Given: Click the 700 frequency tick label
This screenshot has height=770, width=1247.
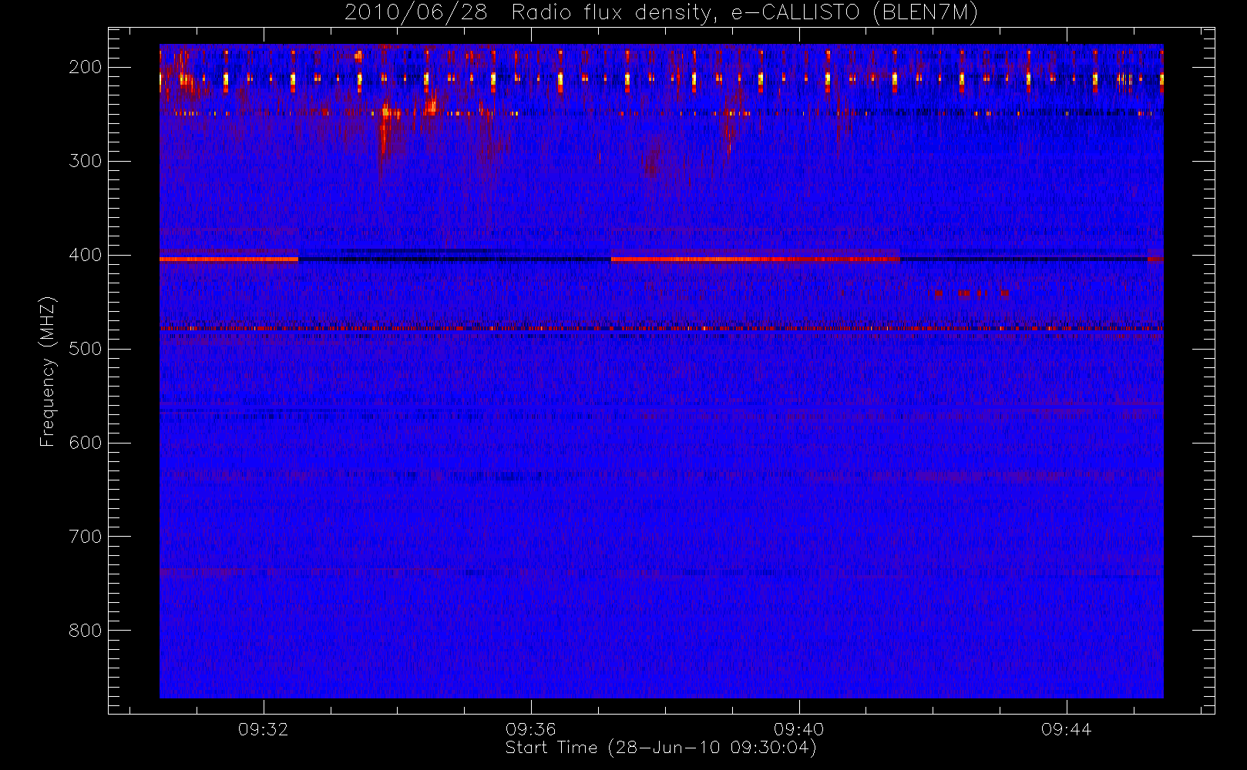Looking at the screenshot, I should tap(85, 537).
